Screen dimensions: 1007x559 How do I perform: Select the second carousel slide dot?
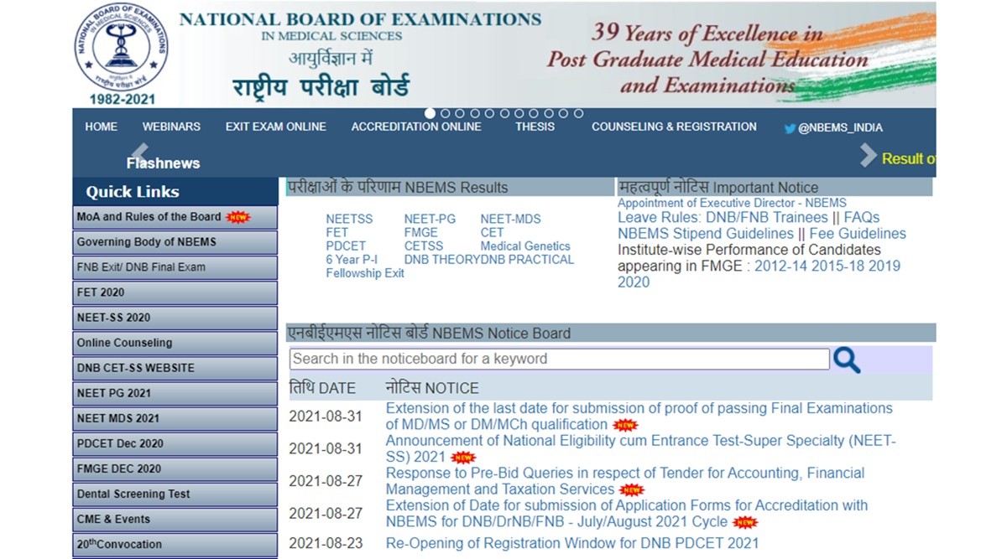[x=445, y=113]
